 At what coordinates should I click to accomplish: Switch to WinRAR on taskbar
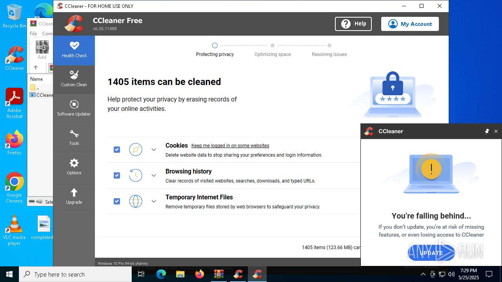coord(219,274)
